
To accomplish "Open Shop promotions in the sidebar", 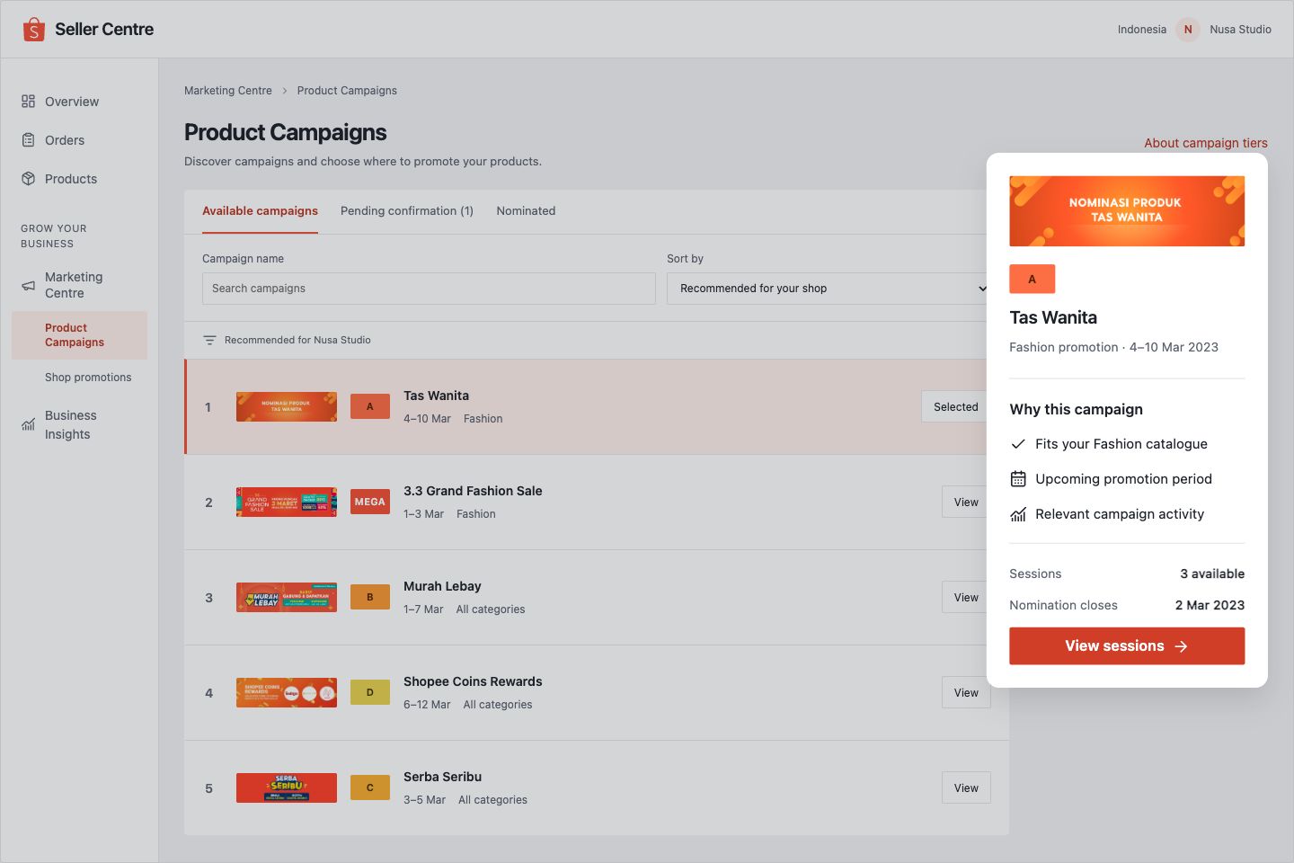I will click(88, 378).
